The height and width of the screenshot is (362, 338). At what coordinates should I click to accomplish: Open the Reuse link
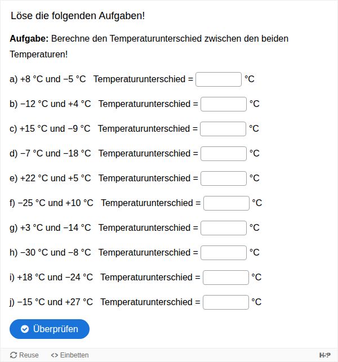24,355
